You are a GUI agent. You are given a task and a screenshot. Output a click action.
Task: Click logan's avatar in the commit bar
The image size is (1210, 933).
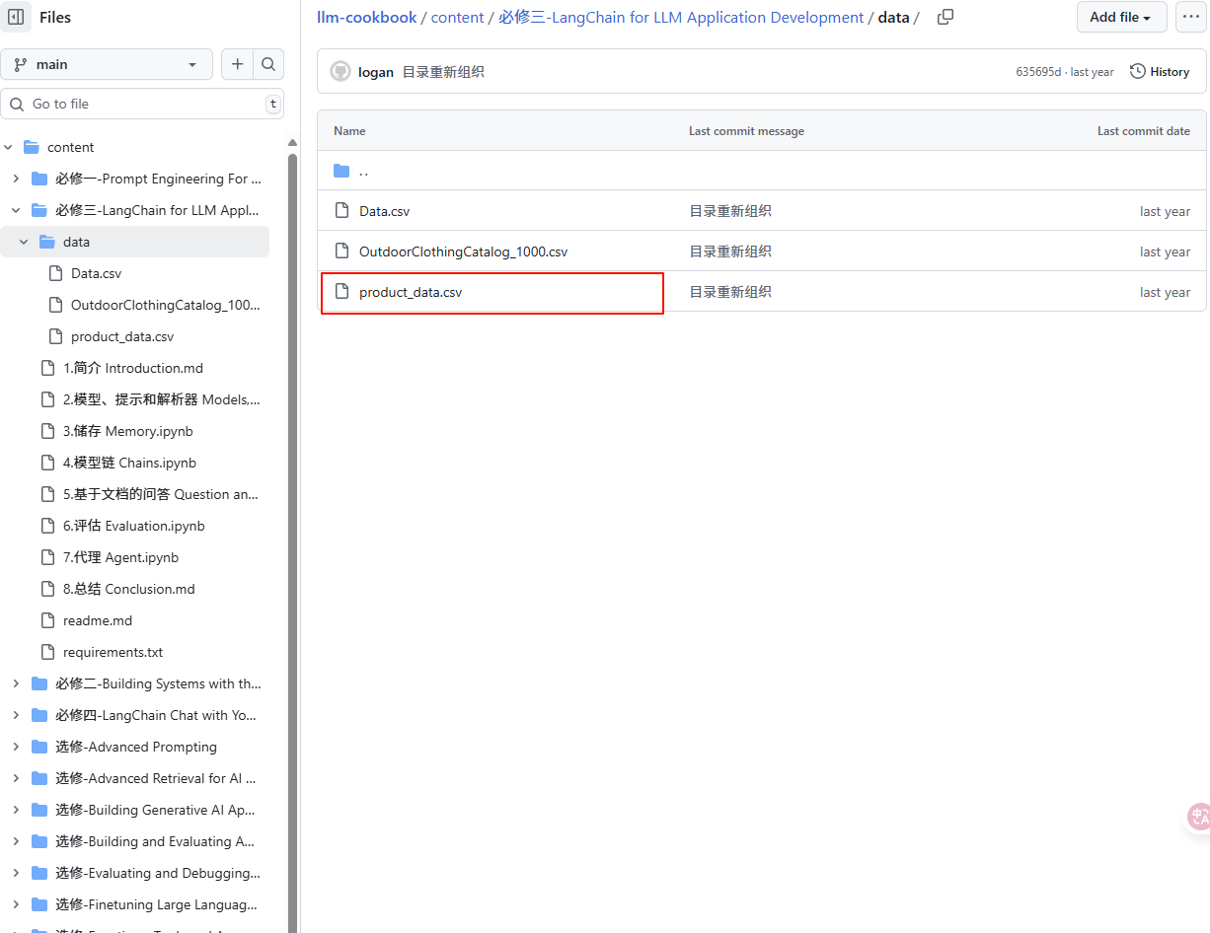340,70
